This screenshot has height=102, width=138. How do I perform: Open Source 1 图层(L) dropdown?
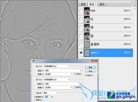point(63,71)
